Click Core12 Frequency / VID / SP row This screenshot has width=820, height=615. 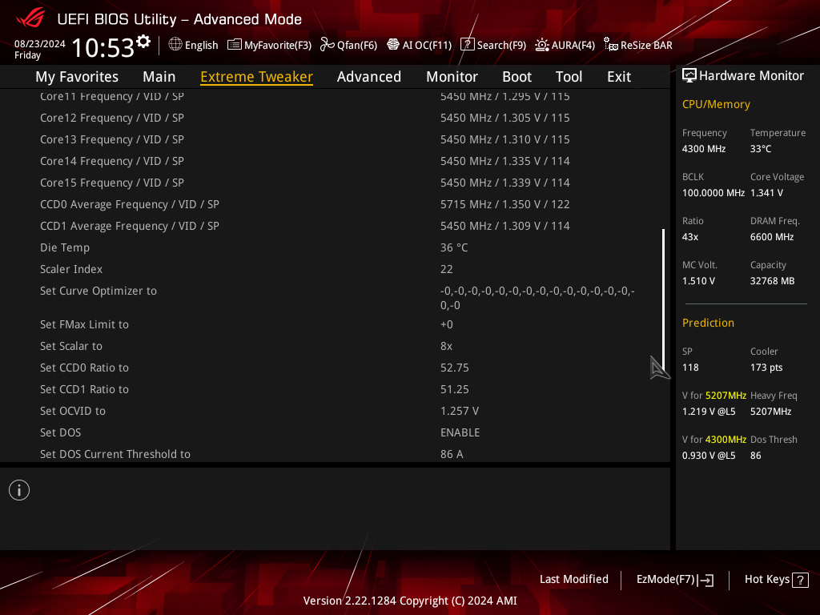pyautogui.click(x=335, y=118)
